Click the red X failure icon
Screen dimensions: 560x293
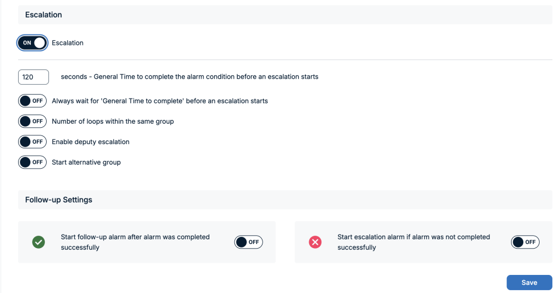tap(315, 242)
